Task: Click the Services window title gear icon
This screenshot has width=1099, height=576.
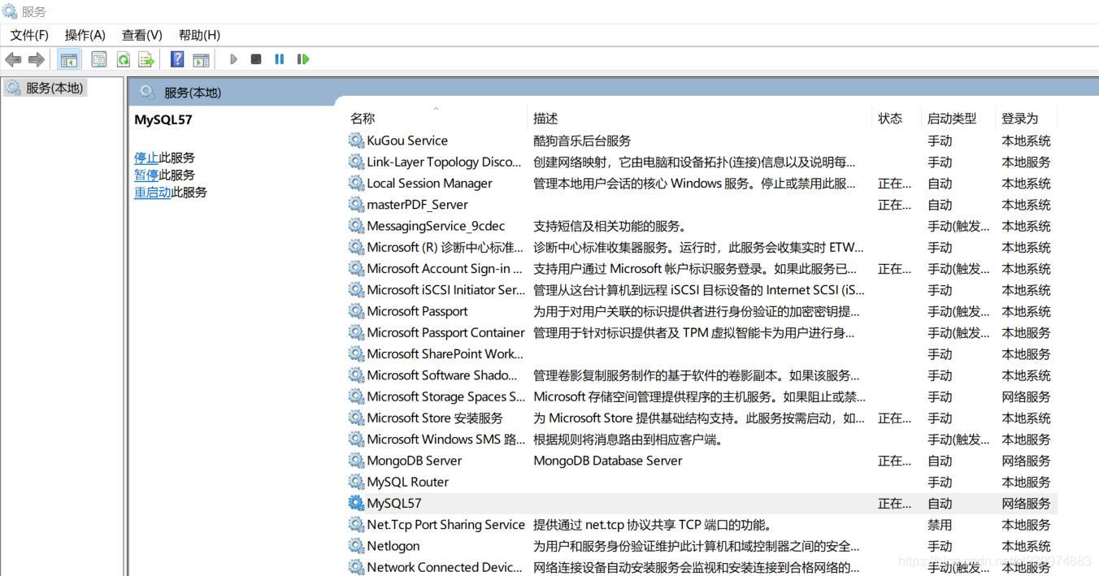Action: click(10, 11)
